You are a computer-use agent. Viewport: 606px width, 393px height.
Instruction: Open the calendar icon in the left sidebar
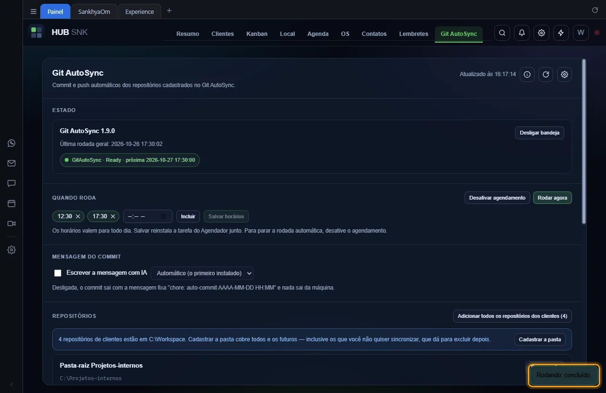tap(12, 203)
